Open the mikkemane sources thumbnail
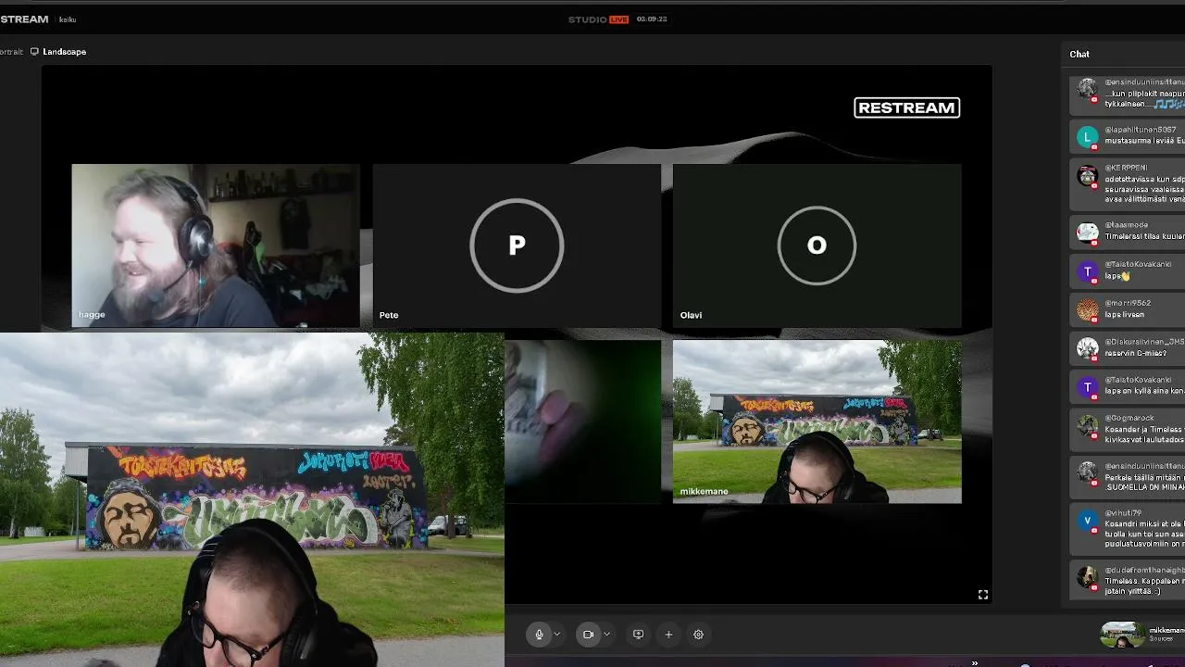 (x=1122, y=635)
